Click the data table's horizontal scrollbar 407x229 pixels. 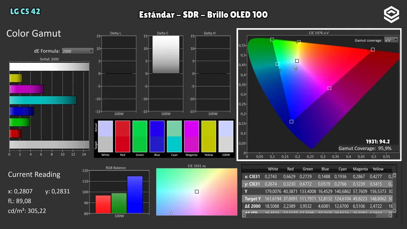click(312, 215)
